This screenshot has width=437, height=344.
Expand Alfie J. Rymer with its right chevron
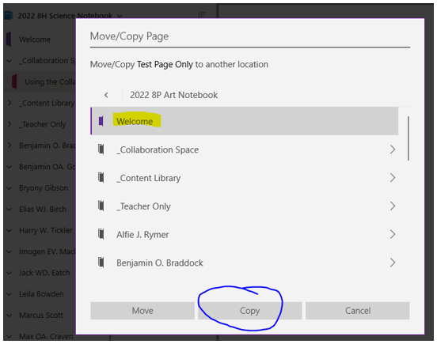click(393, 234)
